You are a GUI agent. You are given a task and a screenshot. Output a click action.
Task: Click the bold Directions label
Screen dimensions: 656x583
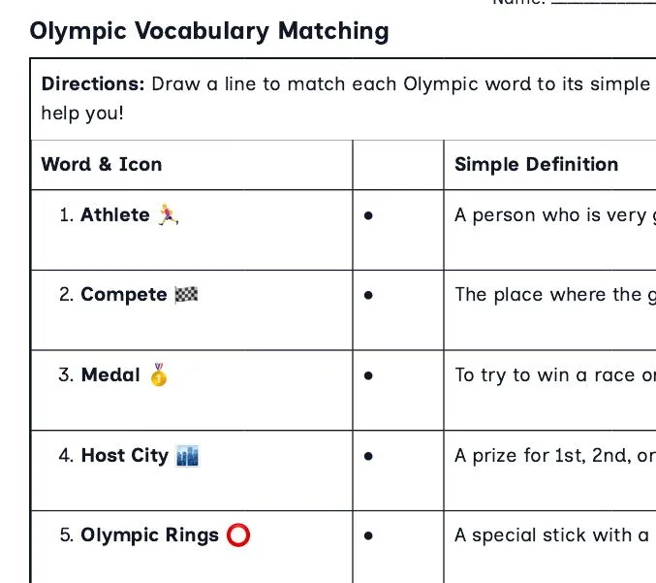93,83
